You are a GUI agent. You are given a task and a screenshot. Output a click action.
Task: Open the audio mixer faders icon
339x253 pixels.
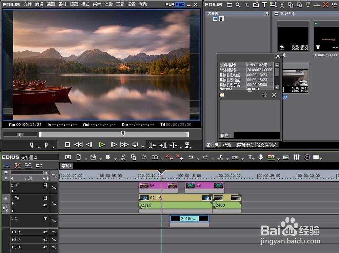coord(297,157)
